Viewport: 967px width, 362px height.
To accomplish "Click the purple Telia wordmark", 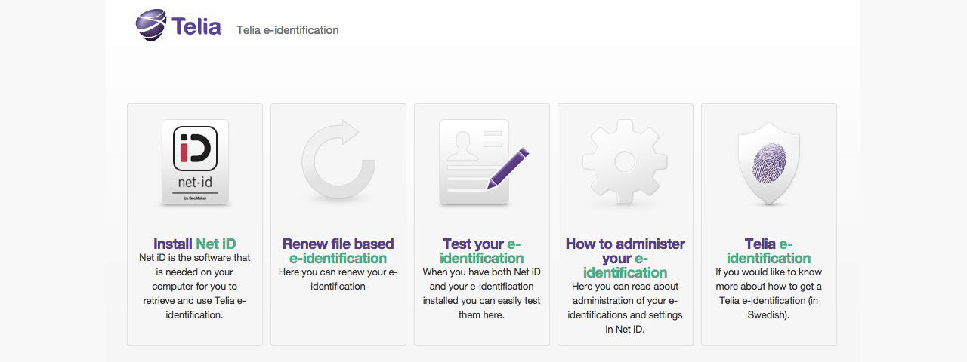I will [x=196, y=27].
